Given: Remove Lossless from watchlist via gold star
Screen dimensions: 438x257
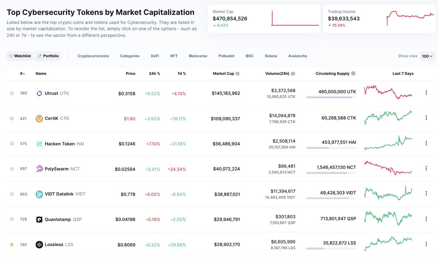Looking at the screenshot, I should tap(12, 245).
